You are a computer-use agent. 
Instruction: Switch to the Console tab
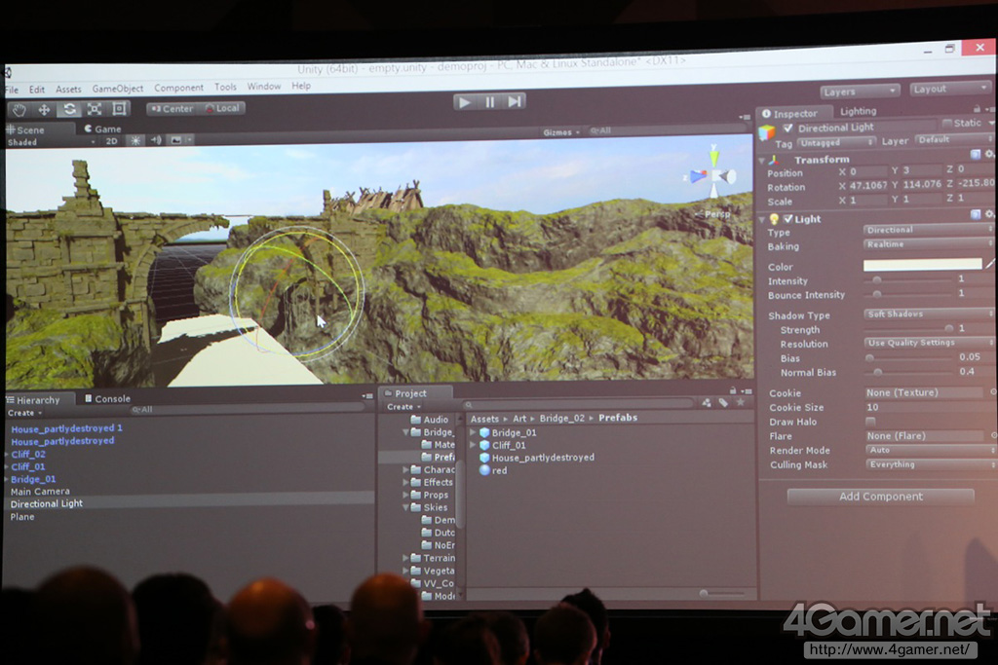click(107, 398)
